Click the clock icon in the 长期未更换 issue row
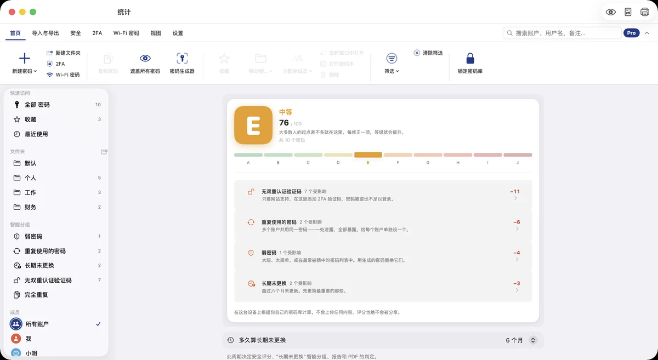Viewport: 658px width, 360px height. [251, 284]
